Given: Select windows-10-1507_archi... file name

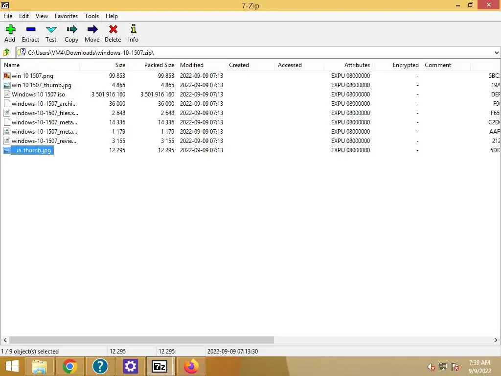Looking at the screenshot, I should (44, 104).
